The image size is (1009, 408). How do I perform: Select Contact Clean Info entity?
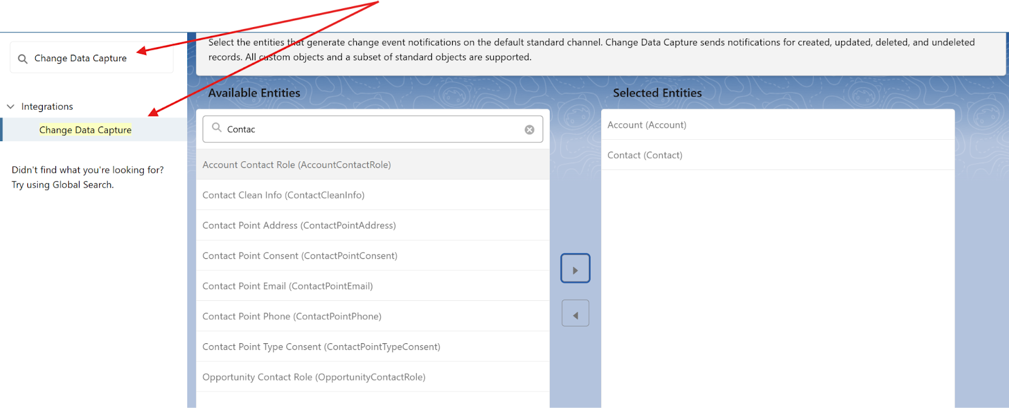coord(373,195)
